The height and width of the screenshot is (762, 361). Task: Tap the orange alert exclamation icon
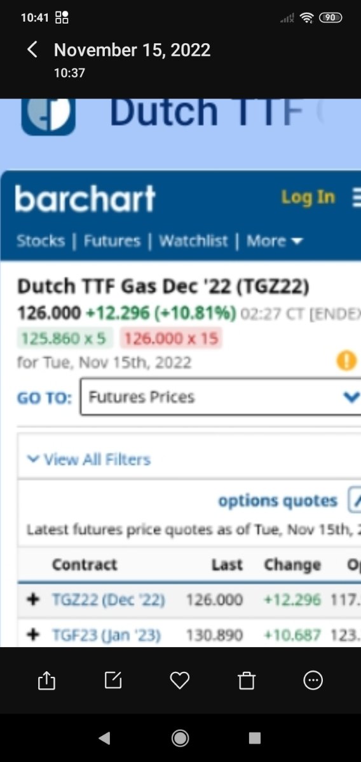pyautogui.click(x=346, y=361)
